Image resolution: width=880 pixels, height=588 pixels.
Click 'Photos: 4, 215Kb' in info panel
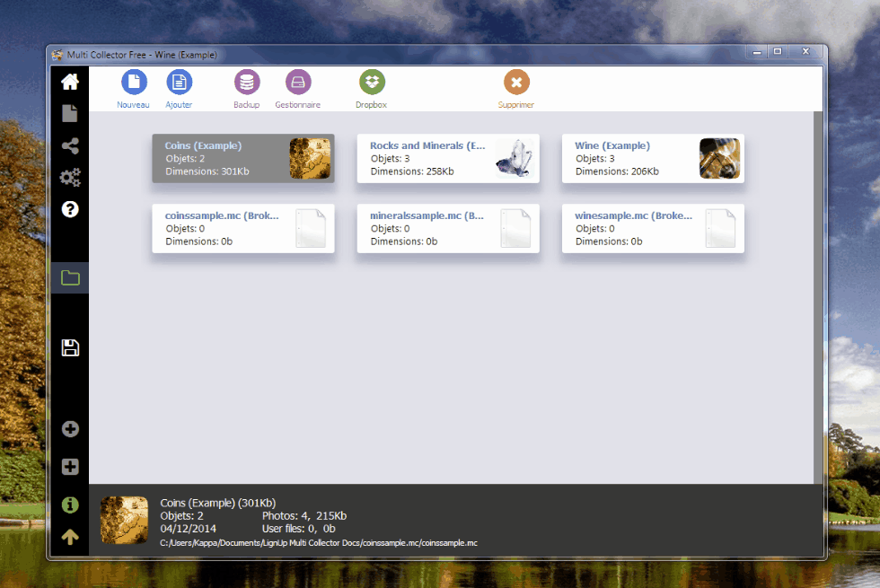click(304, 515)
